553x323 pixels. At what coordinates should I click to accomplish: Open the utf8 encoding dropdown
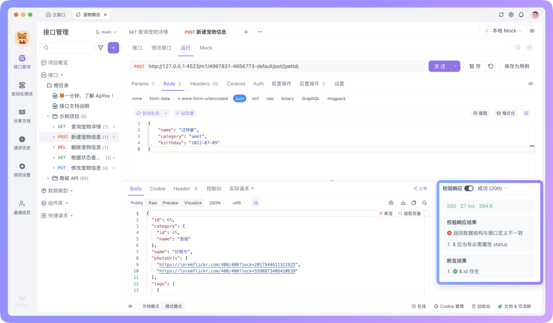click(x=239, y=203)
